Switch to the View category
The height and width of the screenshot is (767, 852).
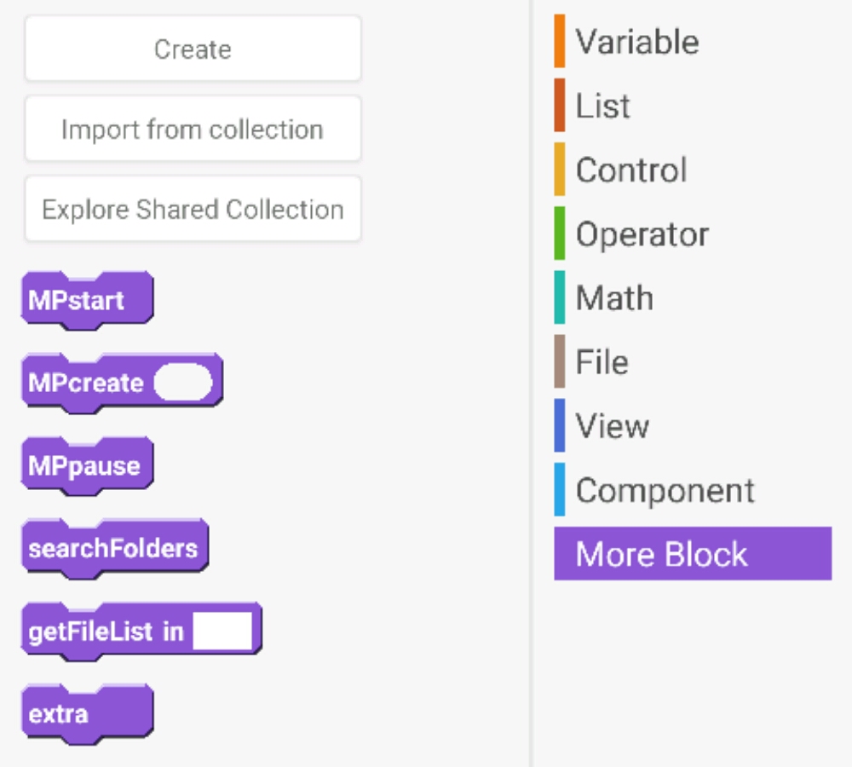612,426
